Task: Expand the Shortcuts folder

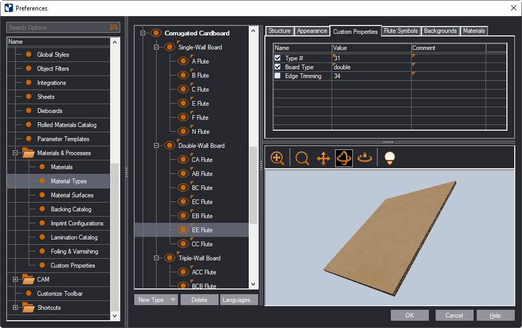Action: tap(15, 308)
